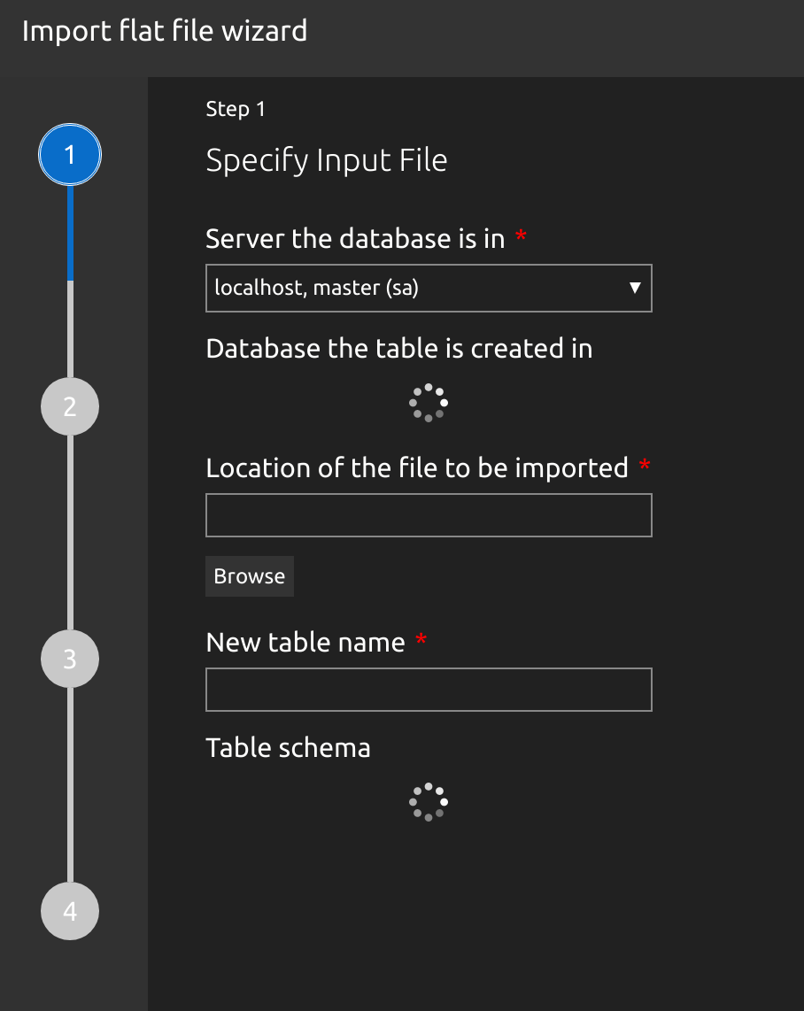Click the dropdown arrow for localhost, master (sa)
Viewport: 804px width, 1011px height.
pos(636,288)
